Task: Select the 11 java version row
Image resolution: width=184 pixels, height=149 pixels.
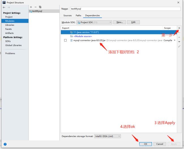Action: (x=119, y=32)
